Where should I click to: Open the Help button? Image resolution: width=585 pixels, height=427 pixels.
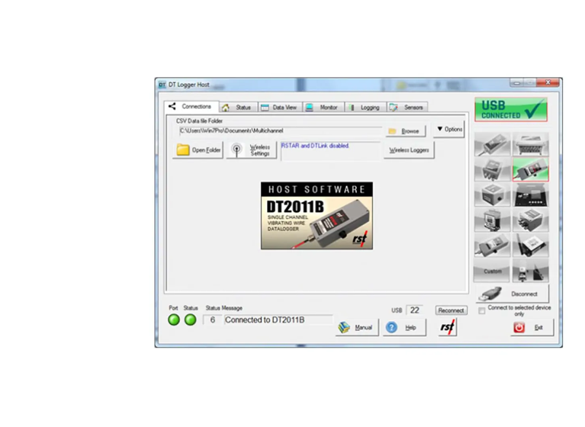(x=404, y=327)
